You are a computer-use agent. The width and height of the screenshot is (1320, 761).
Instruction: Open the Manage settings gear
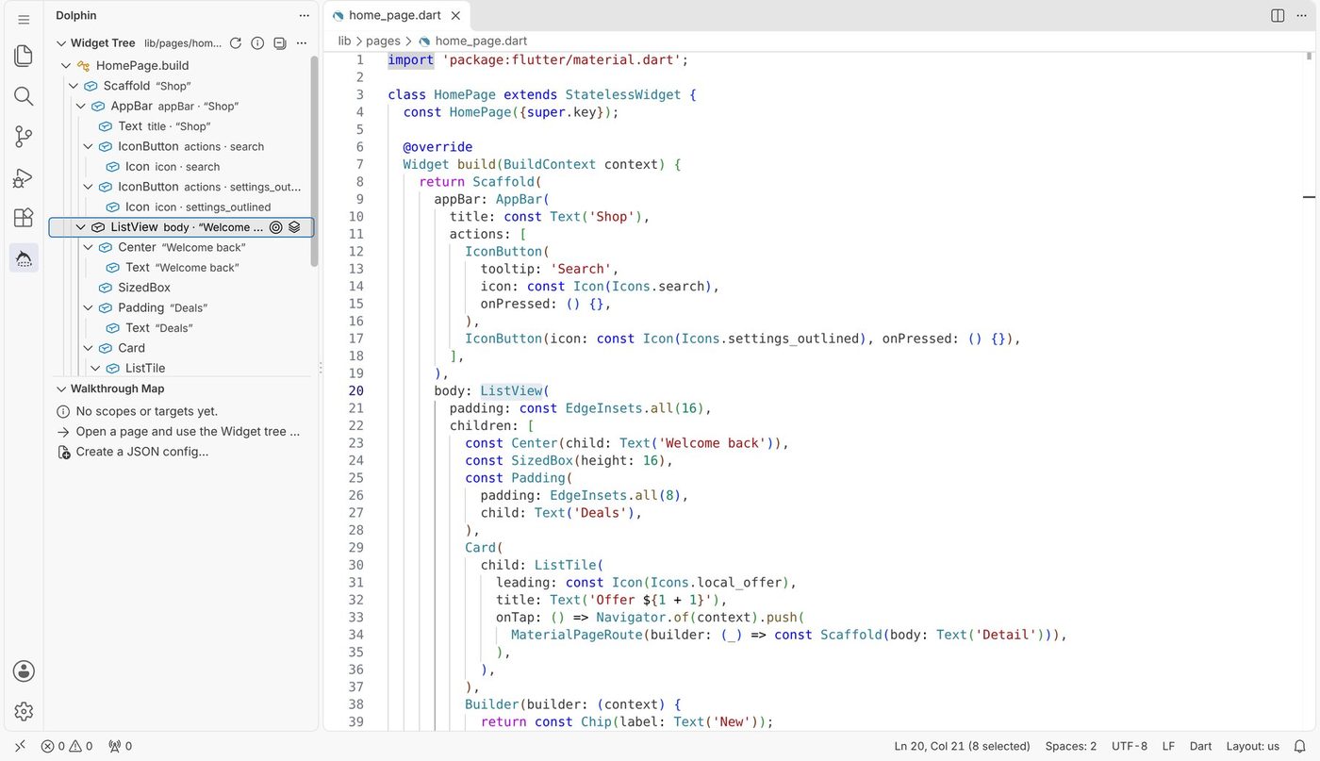[x=24, y=712]
